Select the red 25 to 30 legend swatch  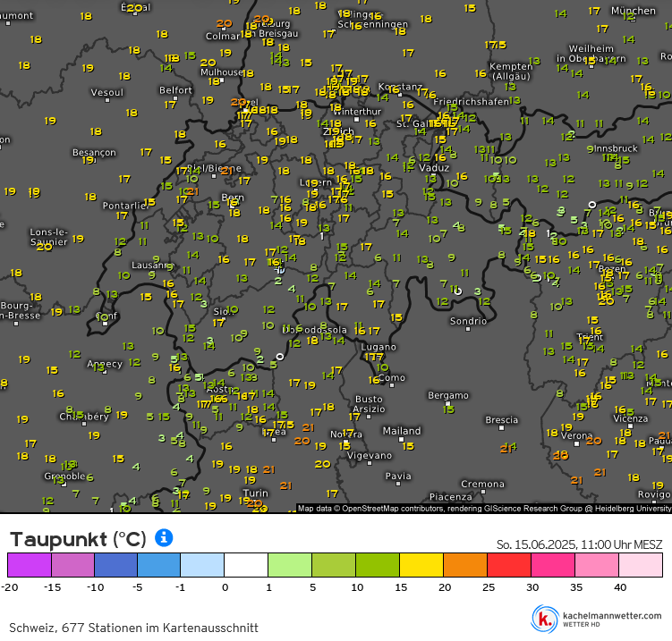[x=508, y=565]
